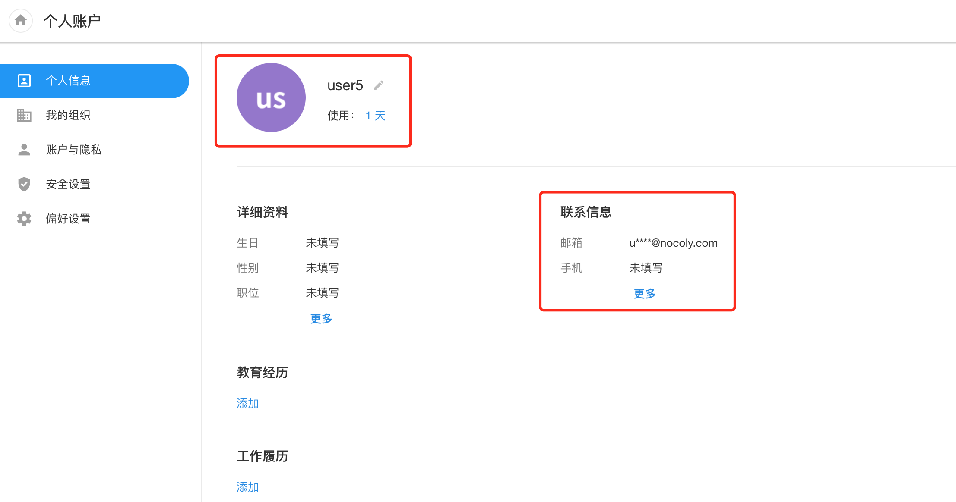This screenshot has height=502, width=956.
Task: Click the security shield icon
Action: [x=24, y=184]
